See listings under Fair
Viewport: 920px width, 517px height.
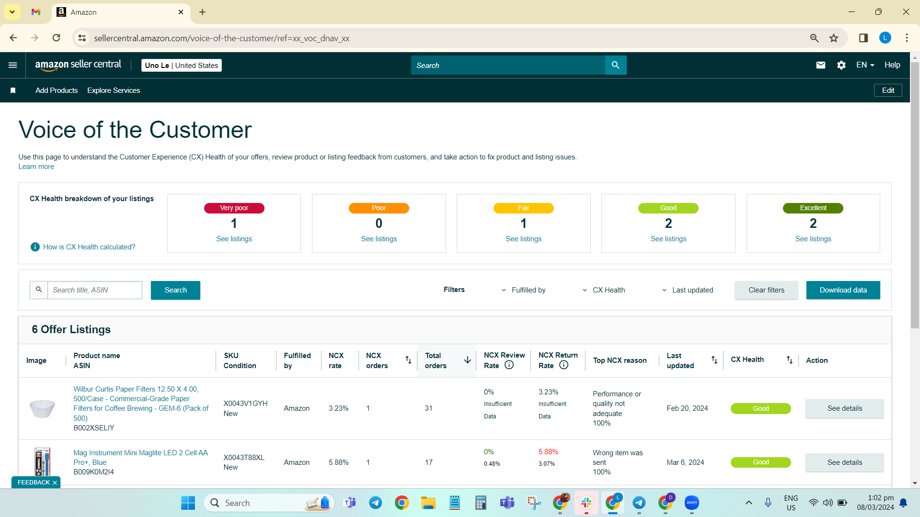[x=524, y=239]
